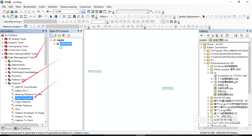252x136 pixels.
Task: Open the Find binoculars tool
Action: tap(74, 16)
